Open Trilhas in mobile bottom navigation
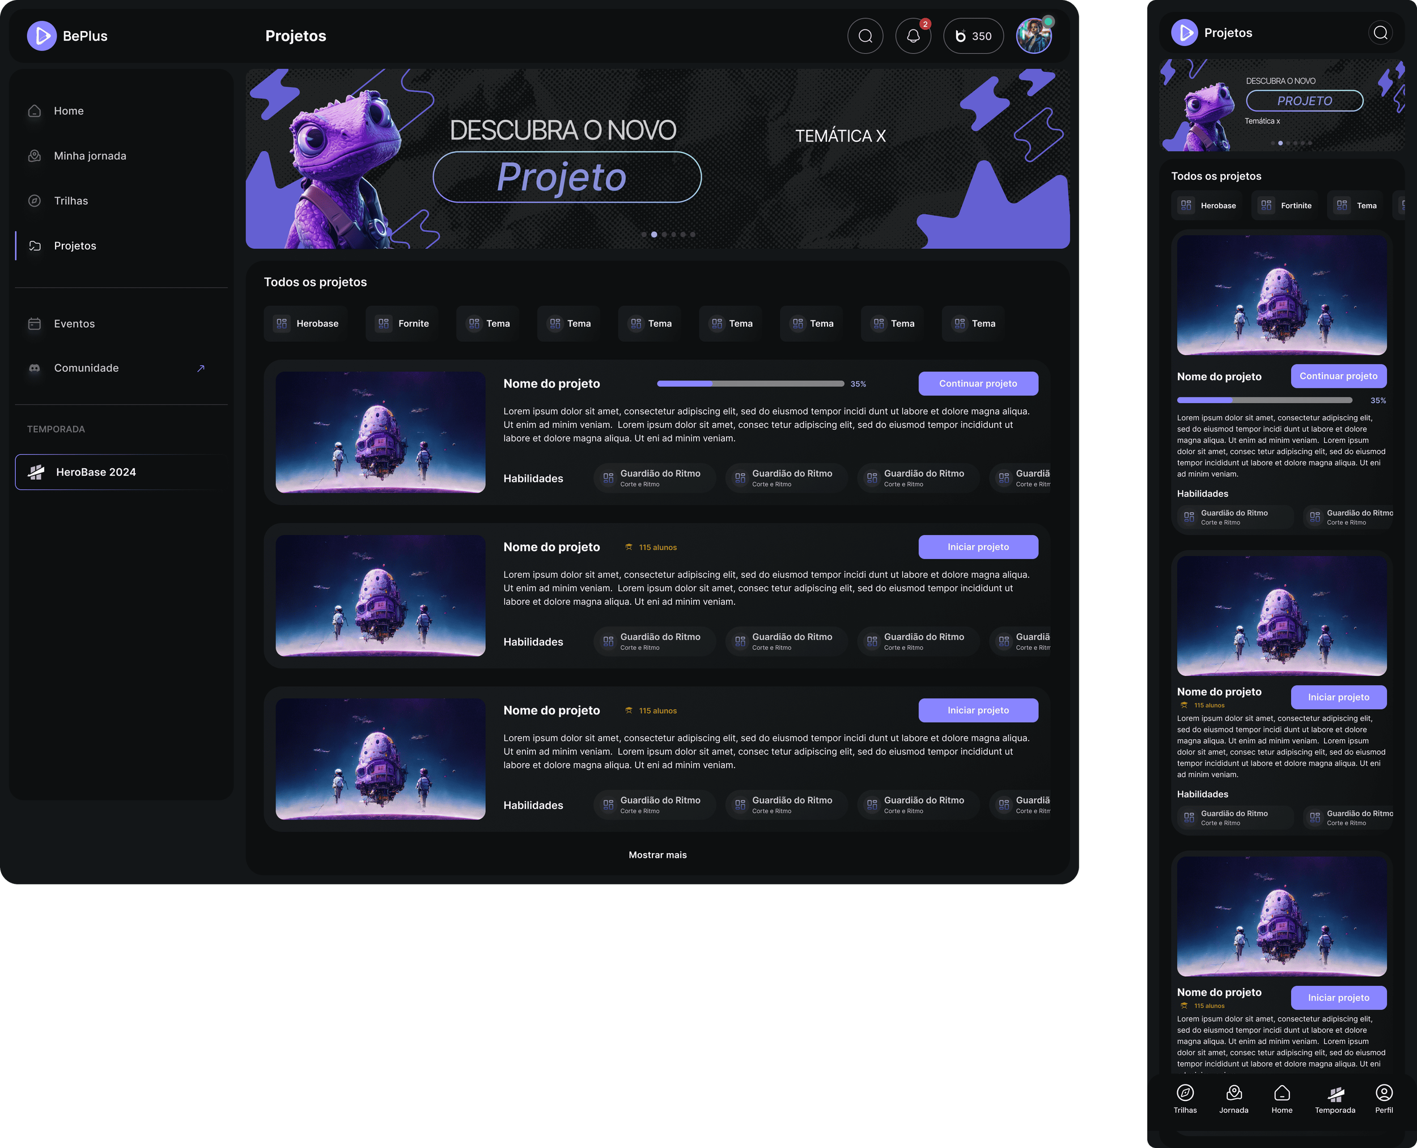The height and width of the screenshot is (1148, 1417). point(1185,1099)
